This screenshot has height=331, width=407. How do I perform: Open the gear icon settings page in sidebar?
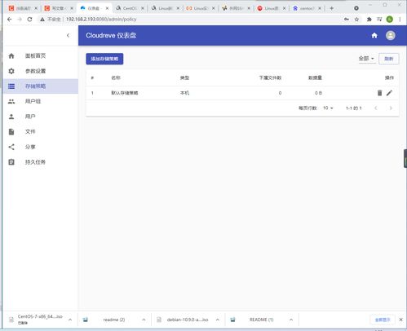tap(40, 71)
